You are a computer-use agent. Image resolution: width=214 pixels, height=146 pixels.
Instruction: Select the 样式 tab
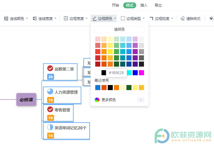(130, 5)
